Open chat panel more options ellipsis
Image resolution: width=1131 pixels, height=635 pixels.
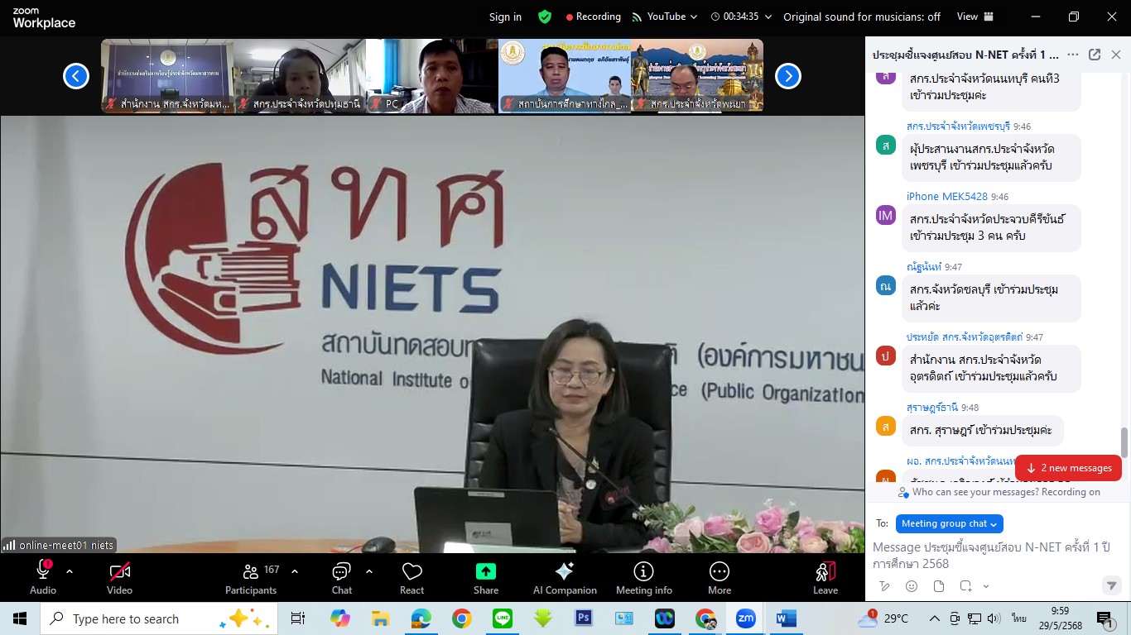[1073, 55]
